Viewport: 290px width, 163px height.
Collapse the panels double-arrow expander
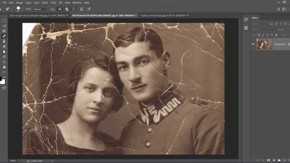tap(248, 14)
